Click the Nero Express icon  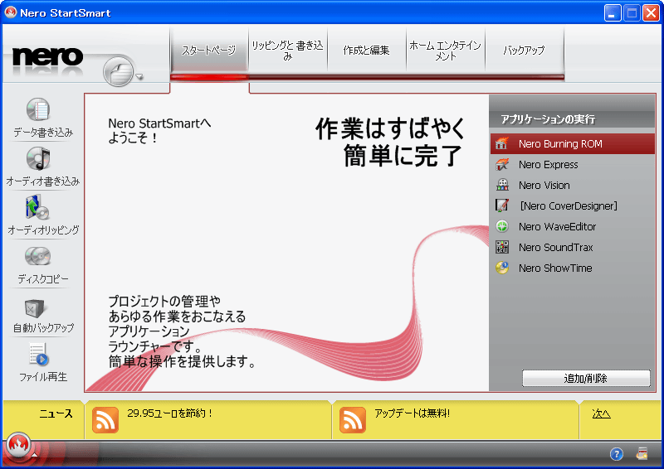[x=502, y=165]
